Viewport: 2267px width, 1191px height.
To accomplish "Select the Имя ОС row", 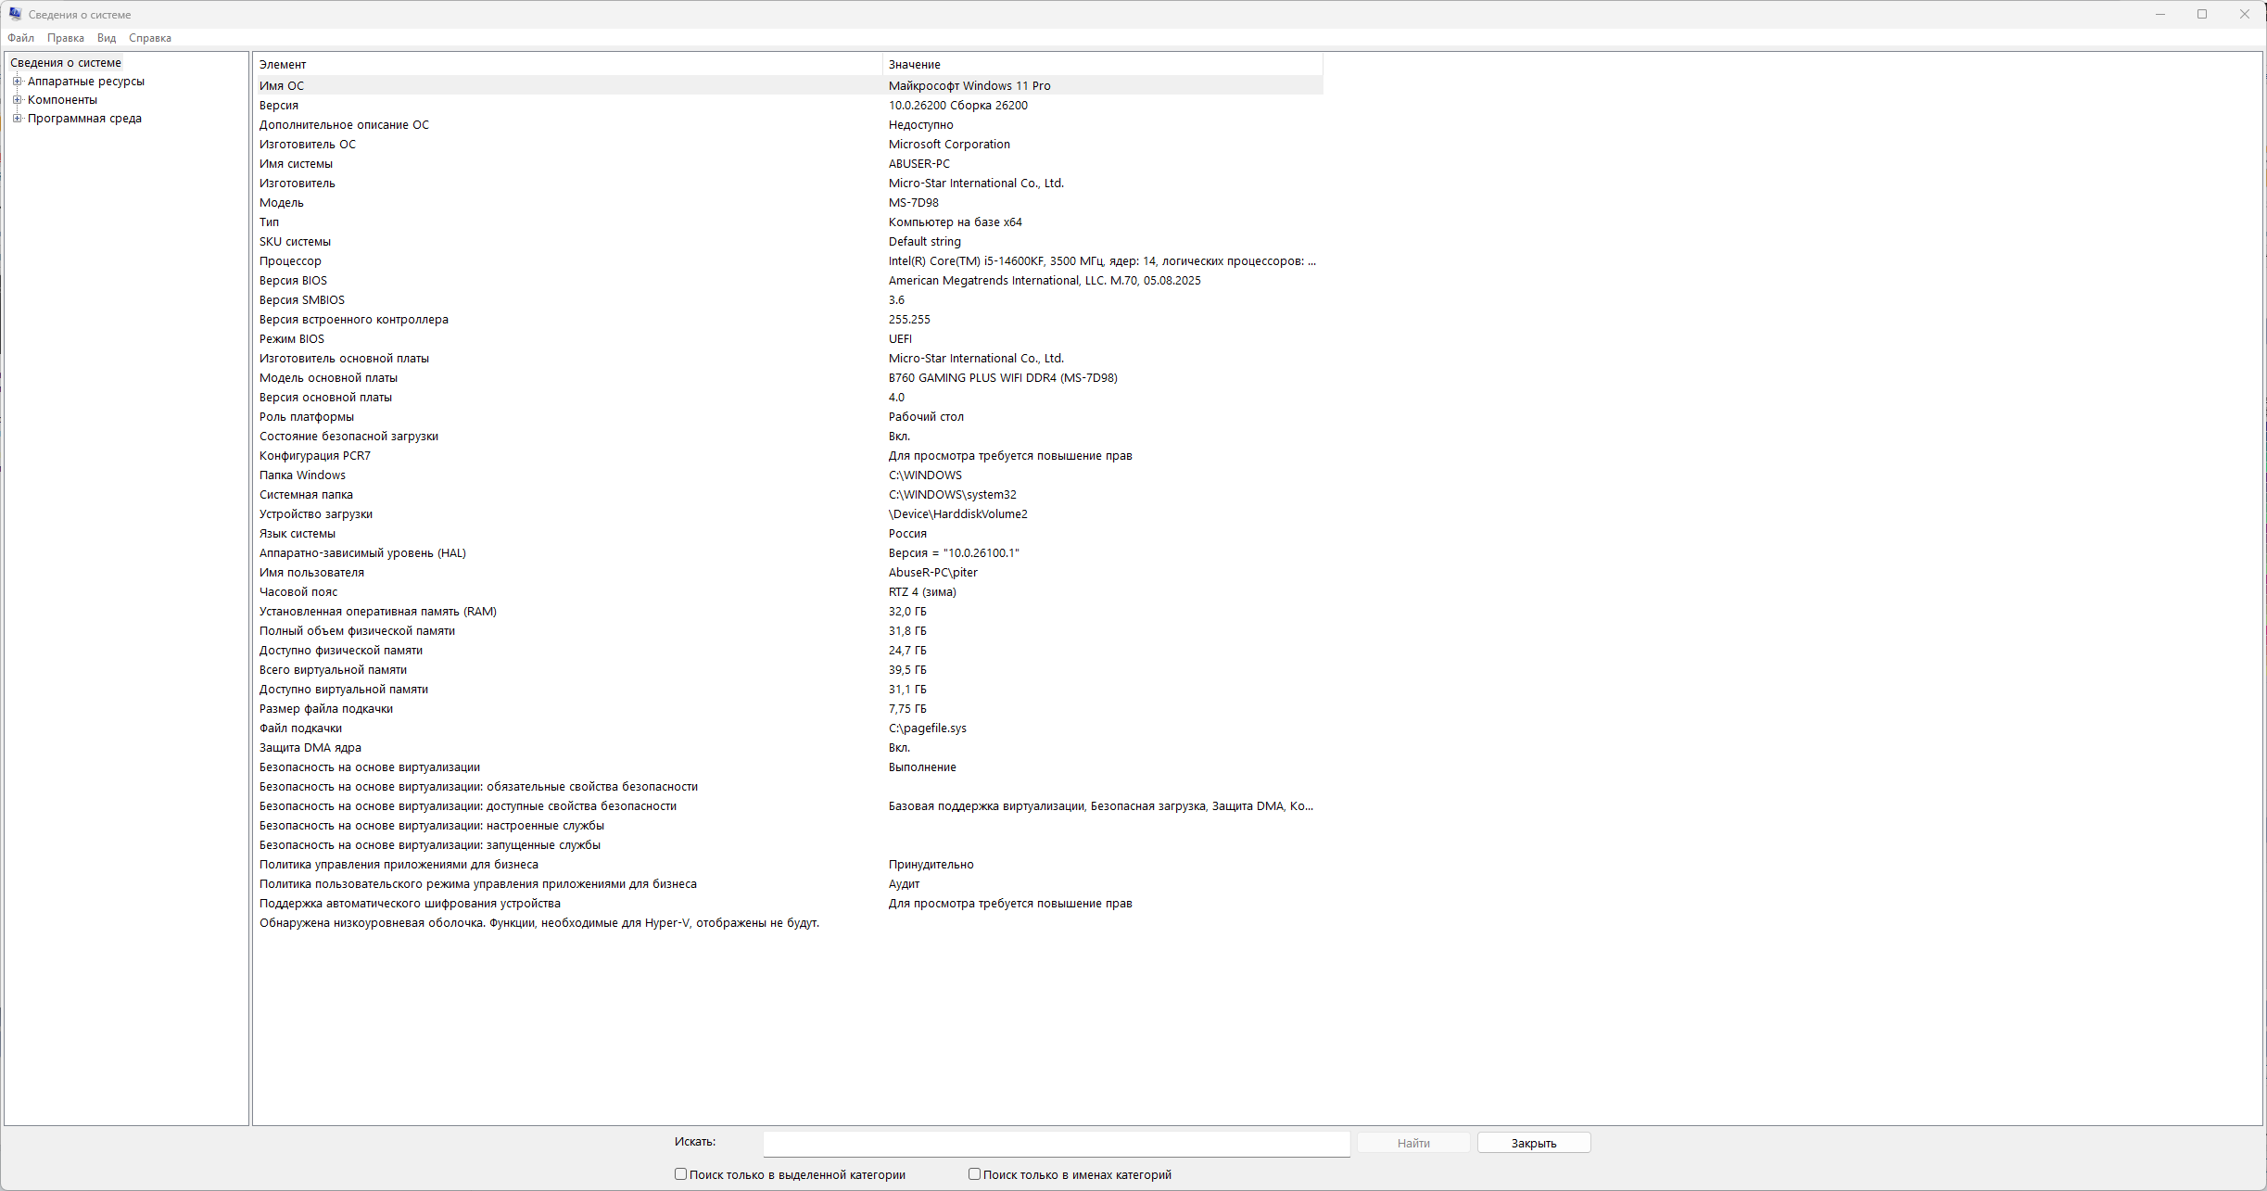I will pos(789,85).
